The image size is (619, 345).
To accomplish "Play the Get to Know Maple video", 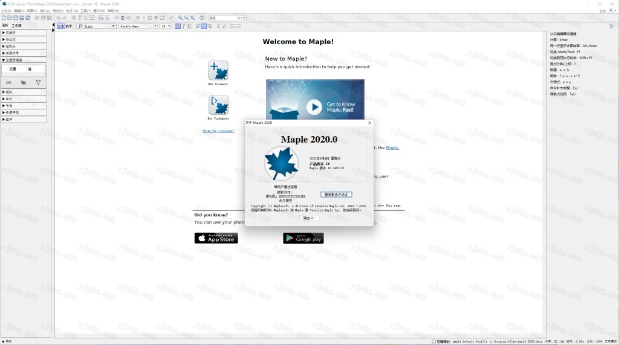I will (314, 107).
